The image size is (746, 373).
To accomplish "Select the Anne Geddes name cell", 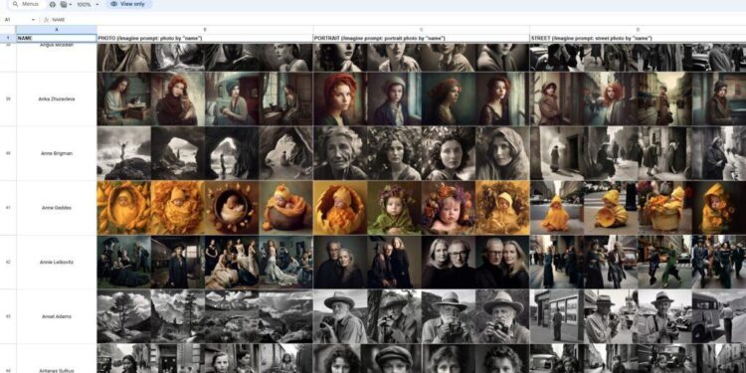I will coord(57,208).
